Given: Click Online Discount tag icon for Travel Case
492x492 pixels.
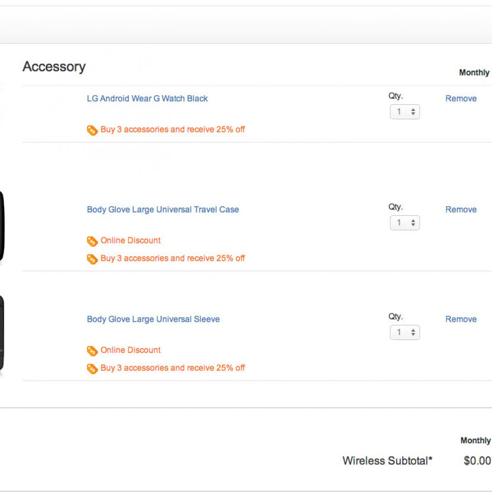Looking at the screenshot, I should click(92, 241).
